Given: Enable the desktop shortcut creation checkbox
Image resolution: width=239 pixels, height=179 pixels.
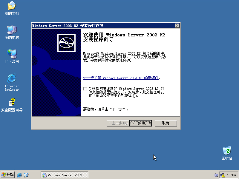Looking at the screenshot, I should click(85, 89).
